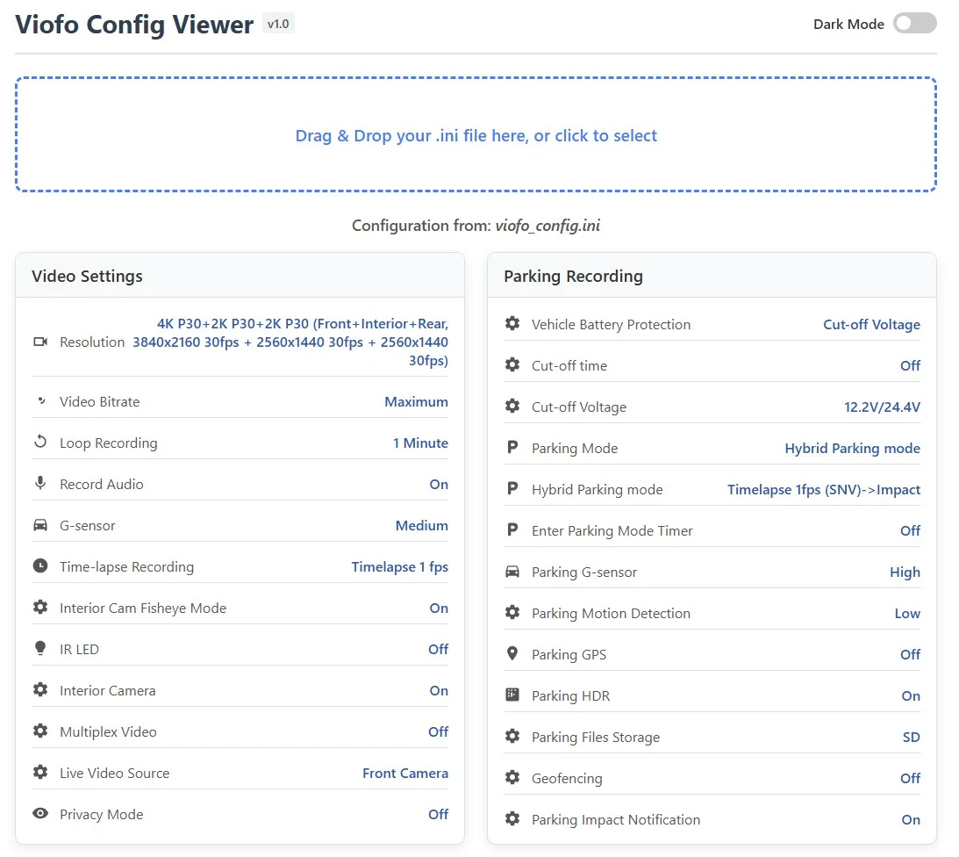Viewport: 959px width, 857px height.
Task: Click the .ini file drop zone to select
Action: pos(476,134)
